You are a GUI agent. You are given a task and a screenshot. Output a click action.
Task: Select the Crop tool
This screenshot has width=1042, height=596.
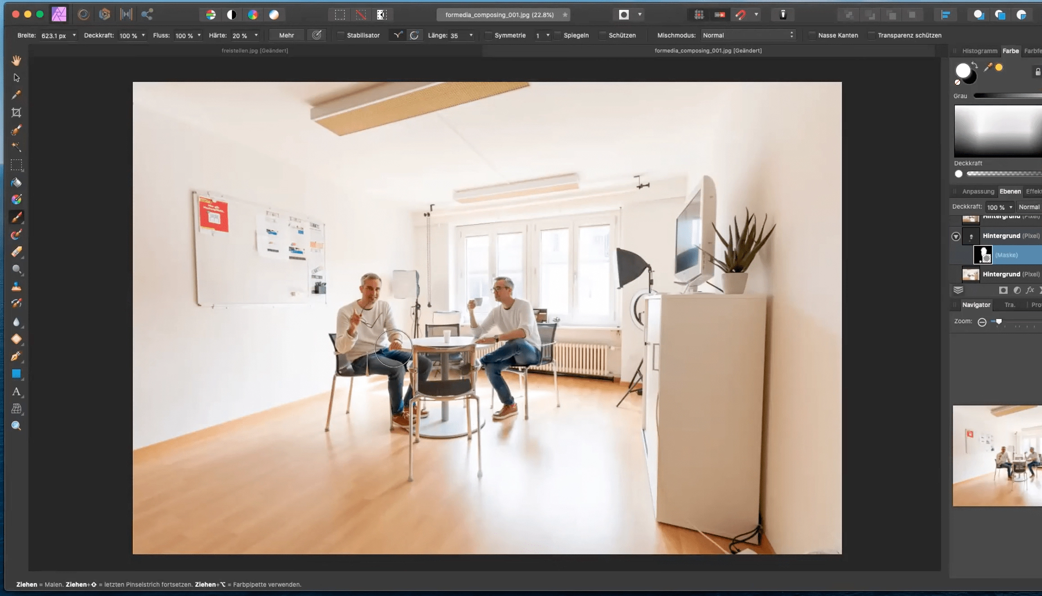16,113
